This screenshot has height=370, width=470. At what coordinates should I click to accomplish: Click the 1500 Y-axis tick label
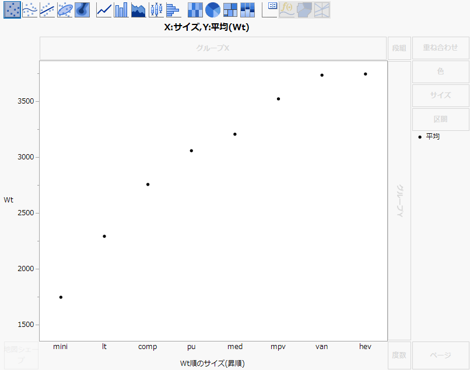coord(26,325)
